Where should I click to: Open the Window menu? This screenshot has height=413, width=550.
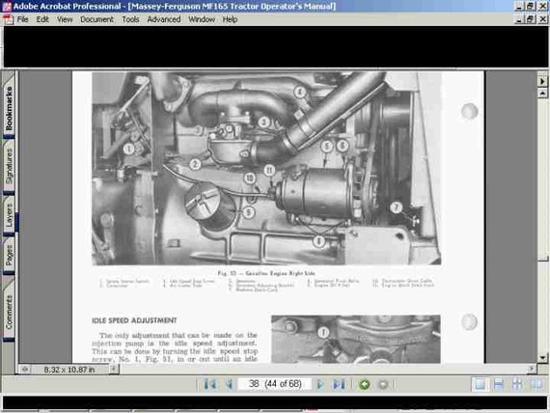[202, 19]
